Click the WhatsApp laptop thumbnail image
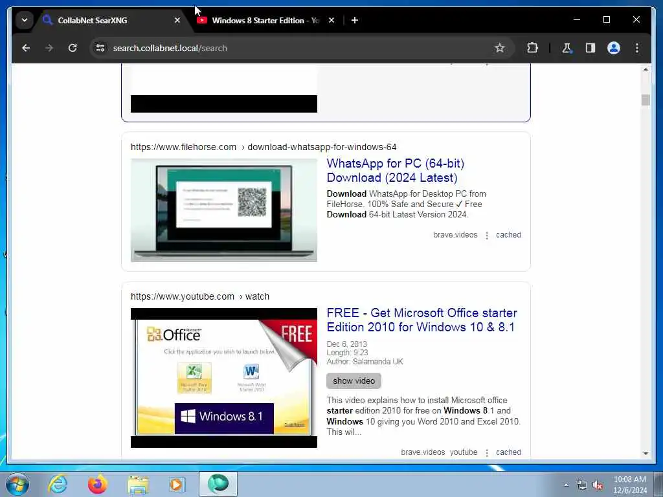This screenshot has width=663, height=497. (x=223, y=210)
